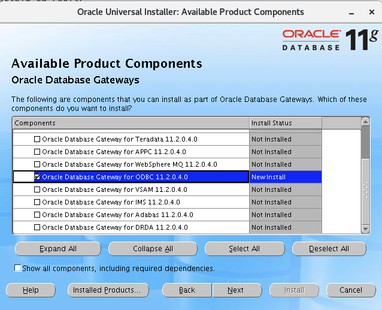Go Back to previous installer step
Screen dimensions: 382x310
[187, 290]
